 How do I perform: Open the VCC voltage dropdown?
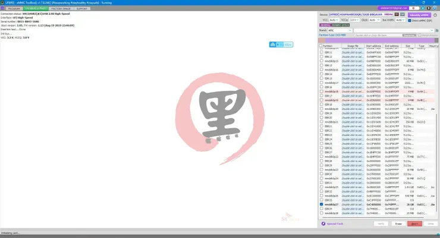tap(334, 20)
